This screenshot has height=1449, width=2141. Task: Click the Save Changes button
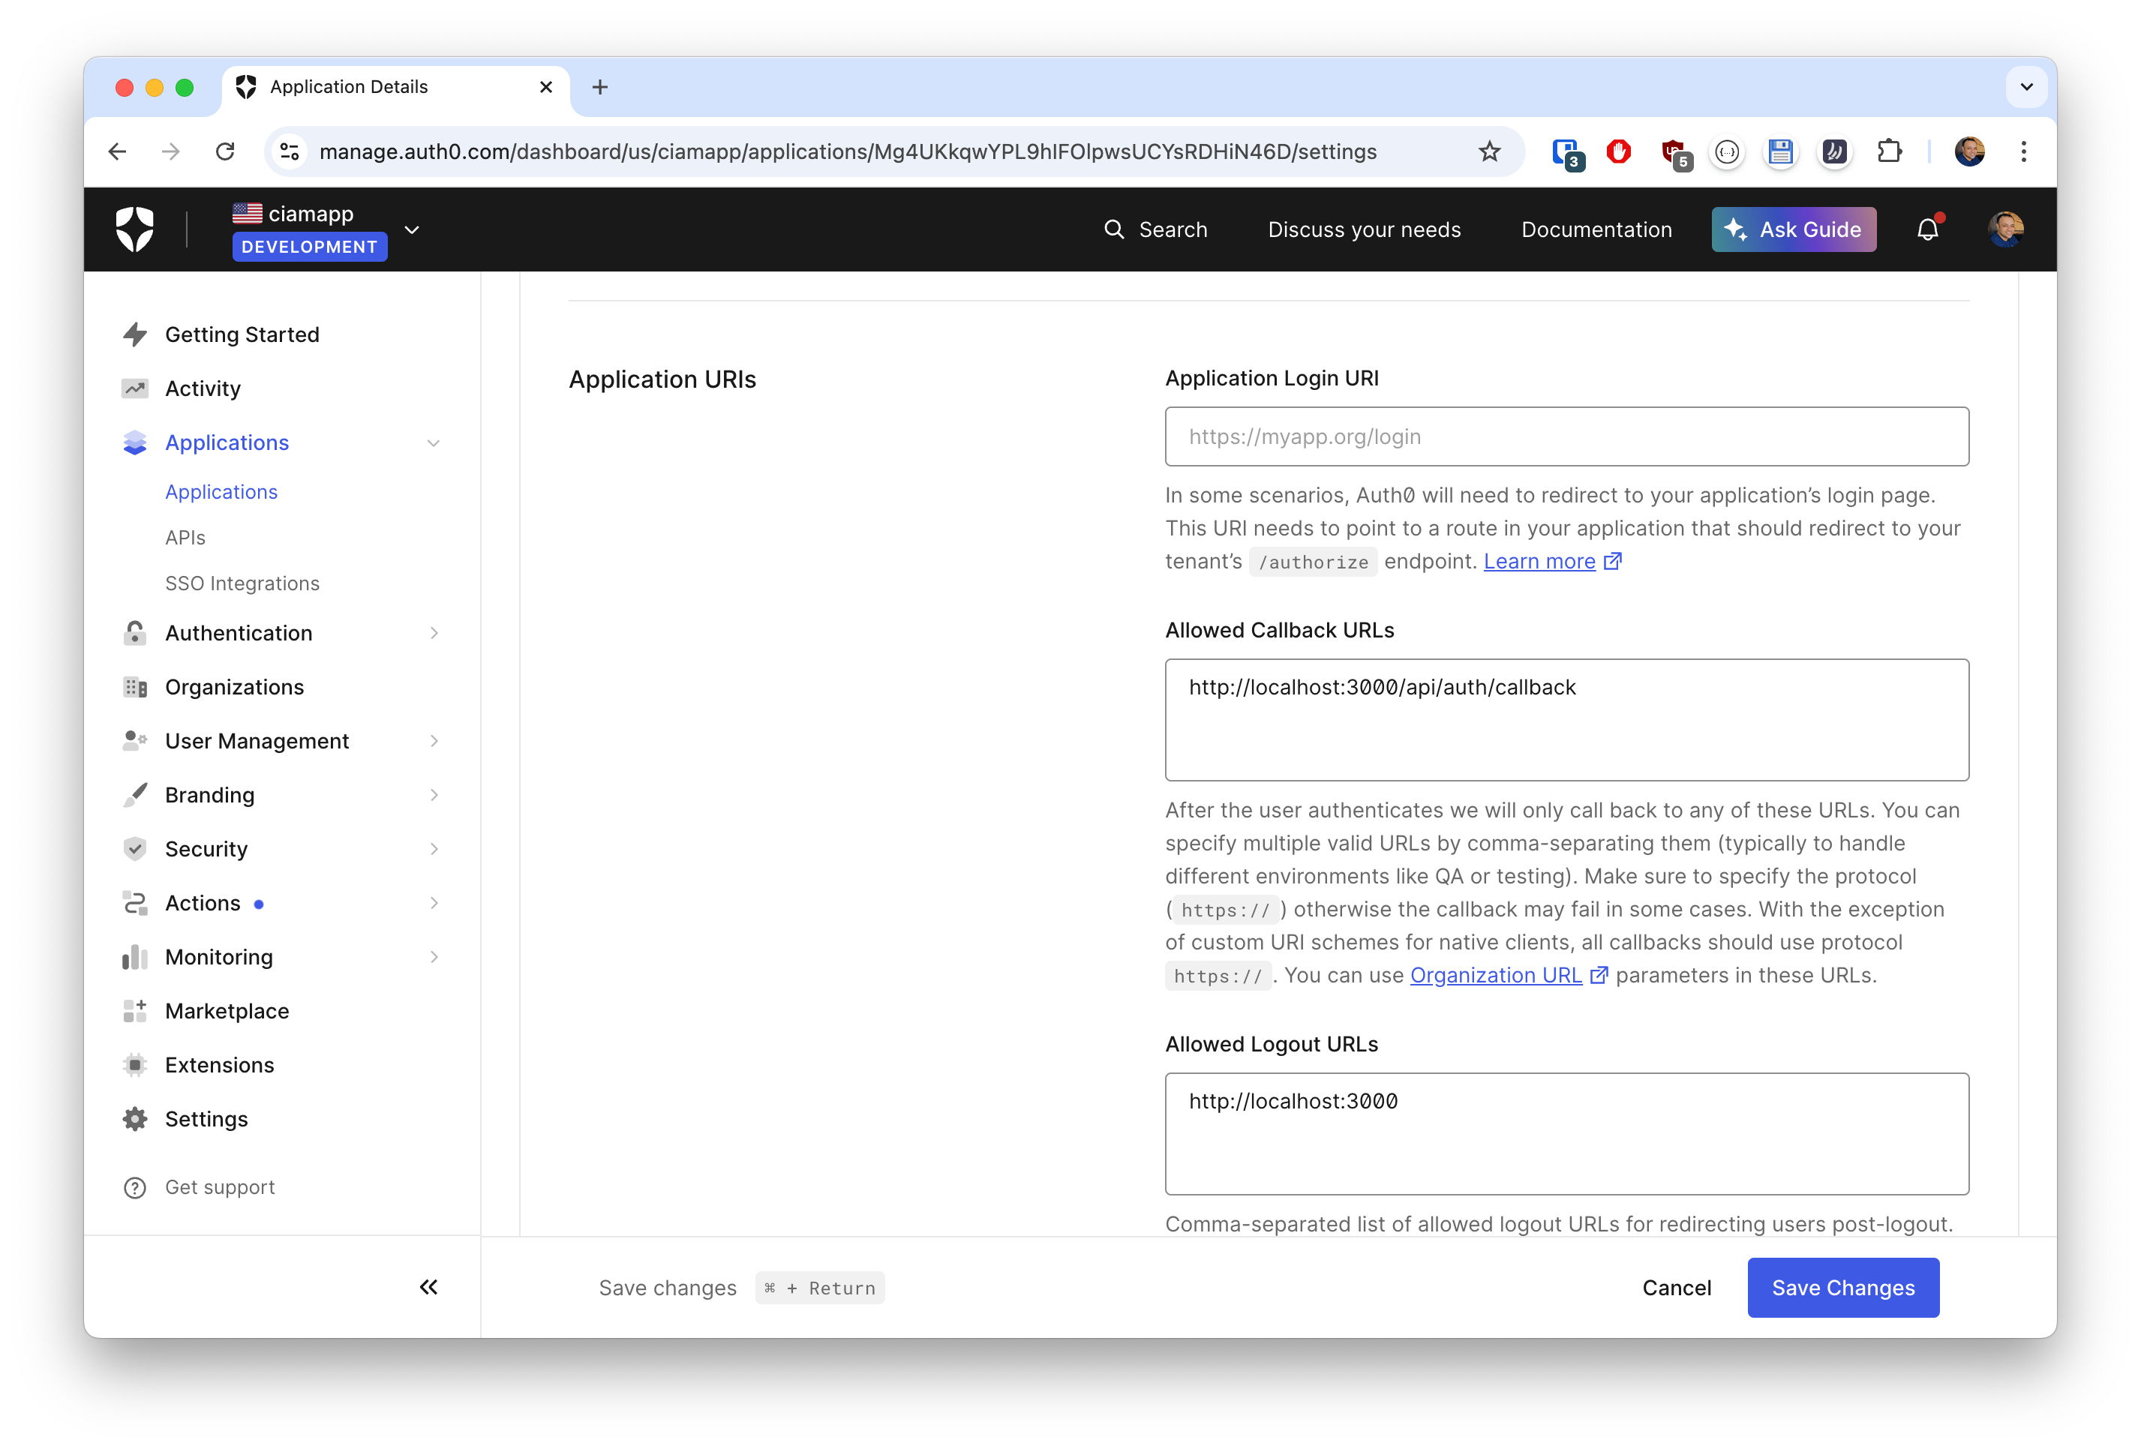[x=1842, y=1287]
